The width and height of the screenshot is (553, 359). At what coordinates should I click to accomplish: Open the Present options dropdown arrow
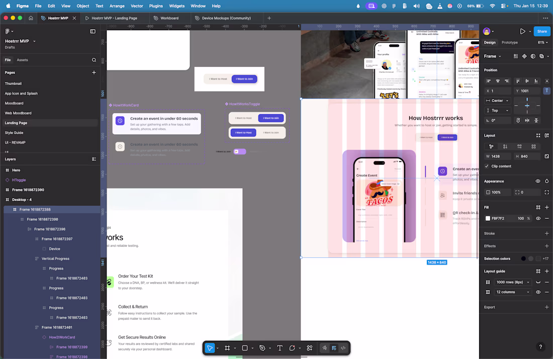(x=530, y=31)
